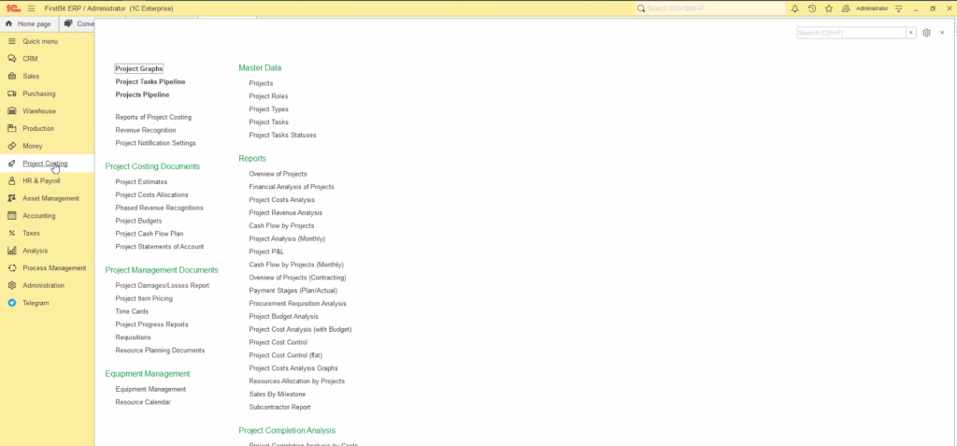Expand the window options dropdown in title bar

click(898, 8)
